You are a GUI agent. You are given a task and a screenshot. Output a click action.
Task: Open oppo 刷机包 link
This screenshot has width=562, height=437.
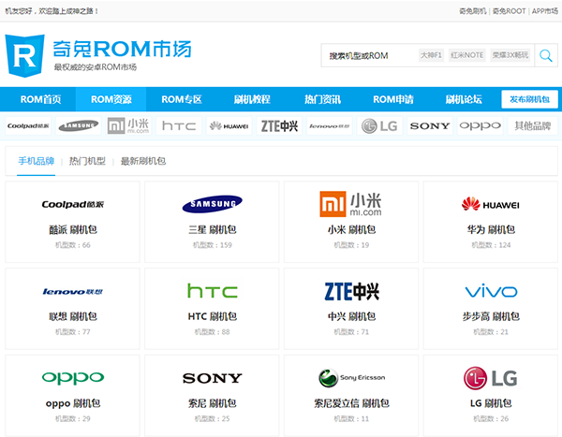(73, 403)
